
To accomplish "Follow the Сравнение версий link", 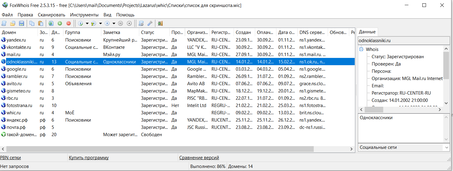I will pos(199,158).
